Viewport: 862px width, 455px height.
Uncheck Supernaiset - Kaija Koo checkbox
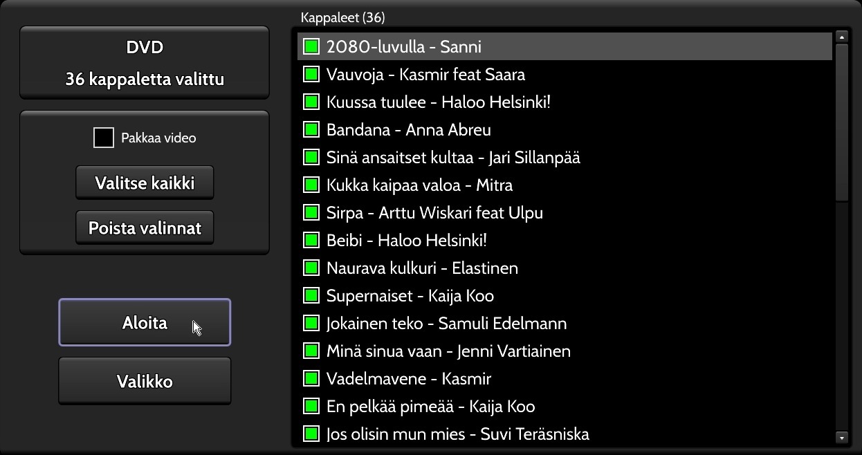pyautogui.click(x=311, y=296)
